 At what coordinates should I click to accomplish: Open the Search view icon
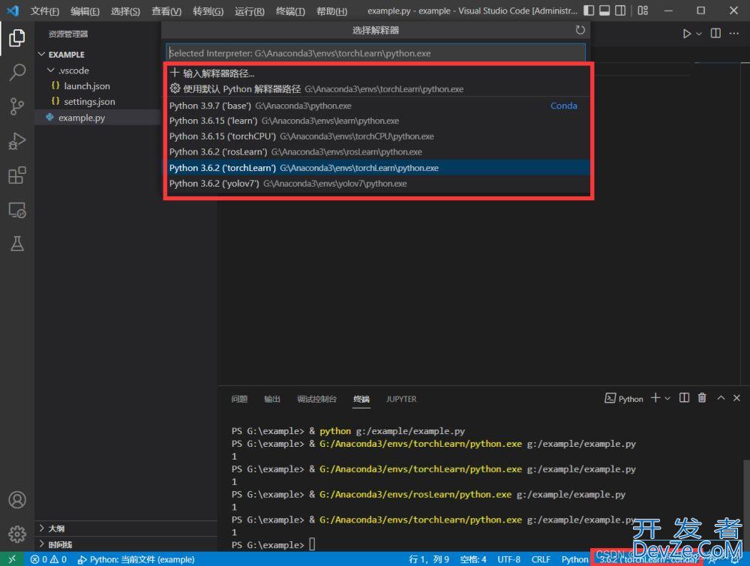pos(16,72)
